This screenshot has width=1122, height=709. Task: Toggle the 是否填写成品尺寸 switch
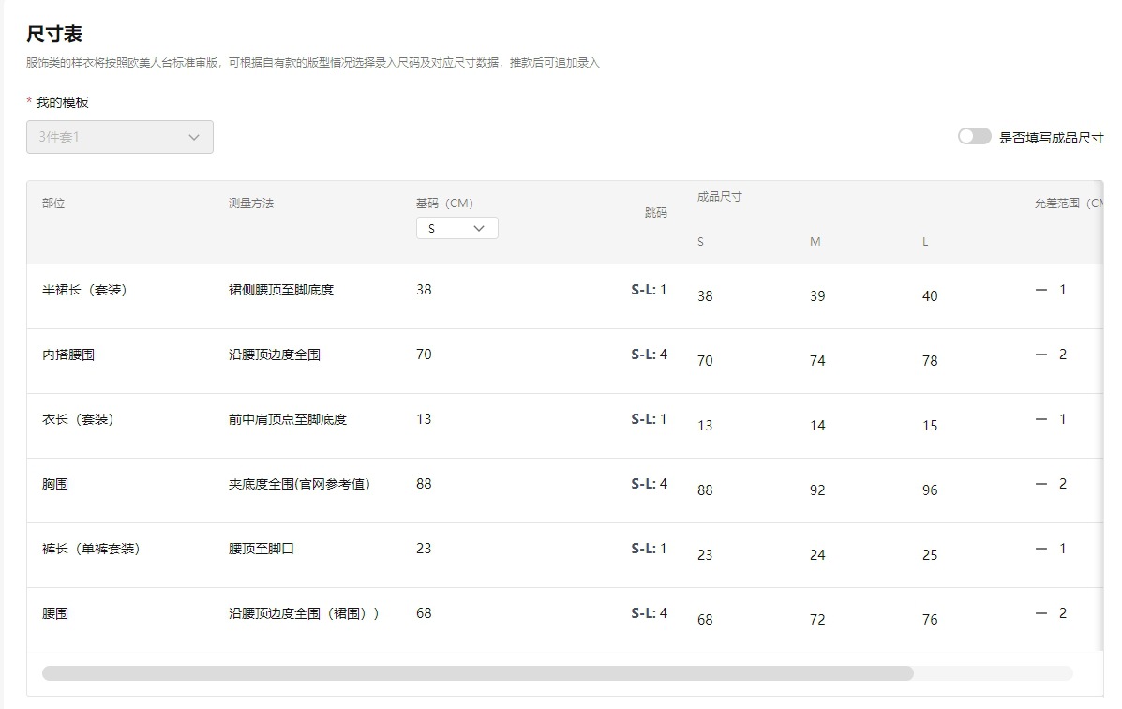(975, 136)
